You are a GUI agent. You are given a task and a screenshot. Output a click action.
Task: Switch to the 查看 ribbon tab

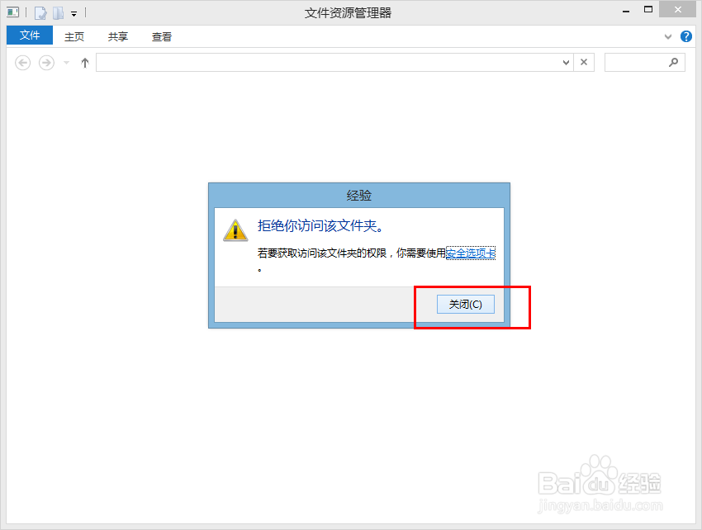pyautogui.click(x=161, y=36)
